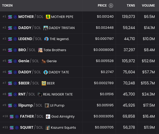Open the Genie token avatar

coord(44,61)
